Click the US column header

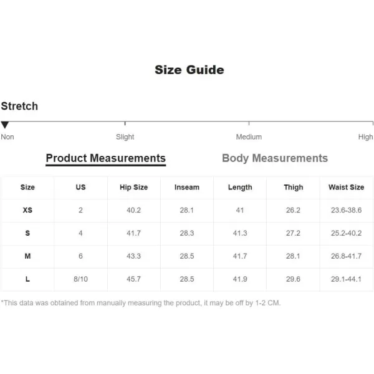click(80, 188)
